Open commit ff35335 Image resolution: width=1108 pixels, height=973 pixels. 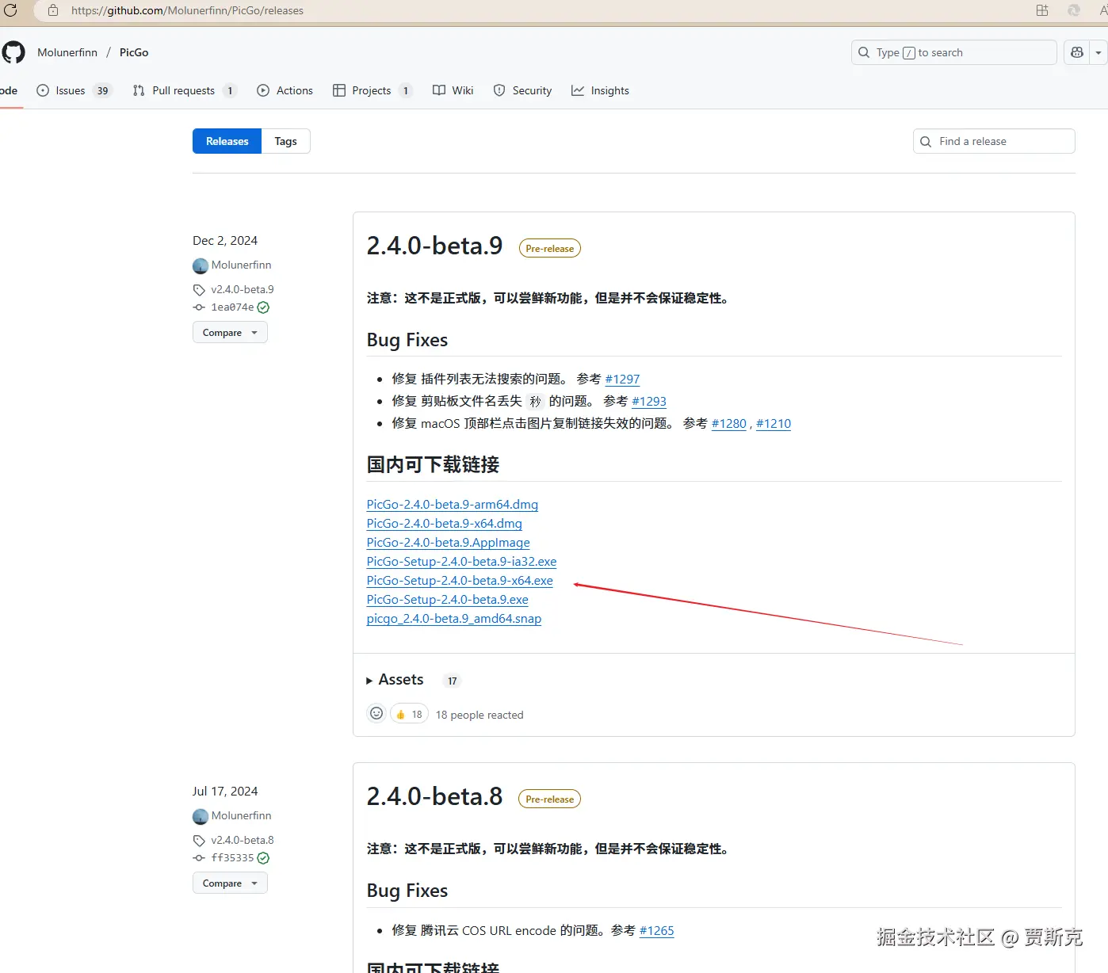click(232, 858)
